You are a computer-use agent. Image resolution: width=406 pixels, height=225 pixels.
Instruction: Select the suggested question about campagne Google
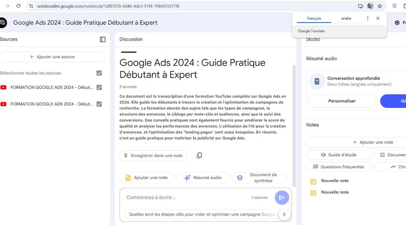pos(202,214)
